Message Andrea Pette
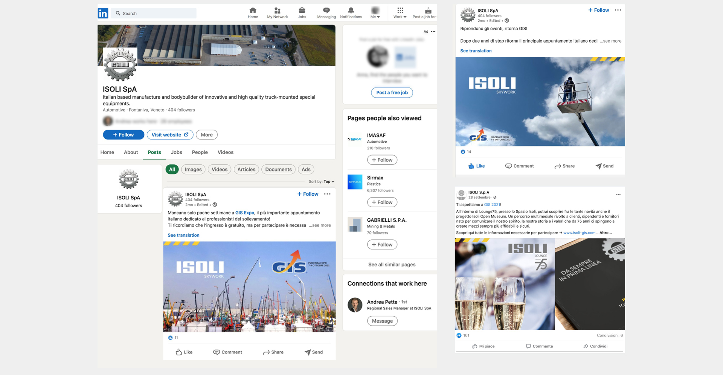The height and width of the screenshot is (375, 723). 382,321
